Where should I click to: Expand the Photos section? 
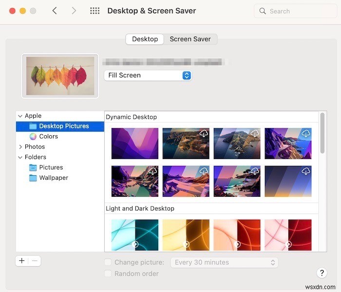[20, 147]
